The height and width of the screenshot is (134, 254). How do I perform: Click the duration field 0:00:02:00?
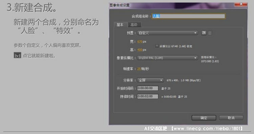tap(148, 96)
